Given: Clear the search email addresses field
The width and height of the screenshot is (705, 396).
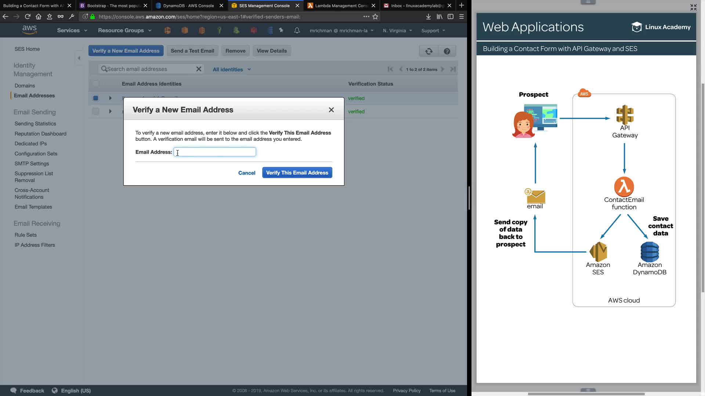Looking at the screenshot, I should coord(199,69).
